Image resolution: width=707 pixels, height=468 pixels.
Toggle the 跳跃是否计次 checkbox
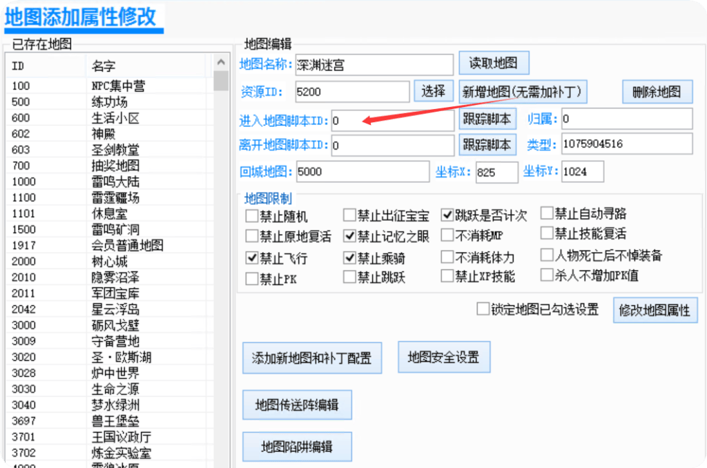click(447, 215)
